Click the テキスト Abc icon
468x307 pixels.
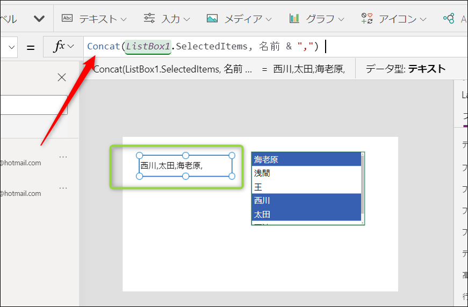[67, 18]
